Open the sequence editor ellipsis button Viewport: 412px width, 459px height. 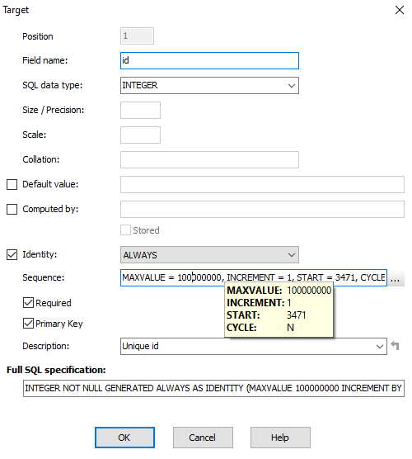click(x=396, y=278)
